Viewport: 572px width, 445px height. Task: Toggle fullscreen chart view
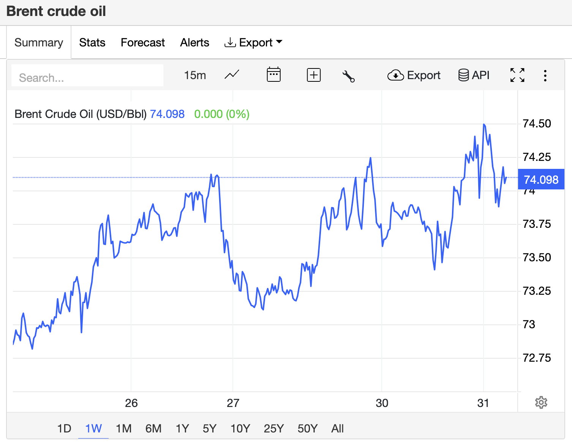[517, 75]
